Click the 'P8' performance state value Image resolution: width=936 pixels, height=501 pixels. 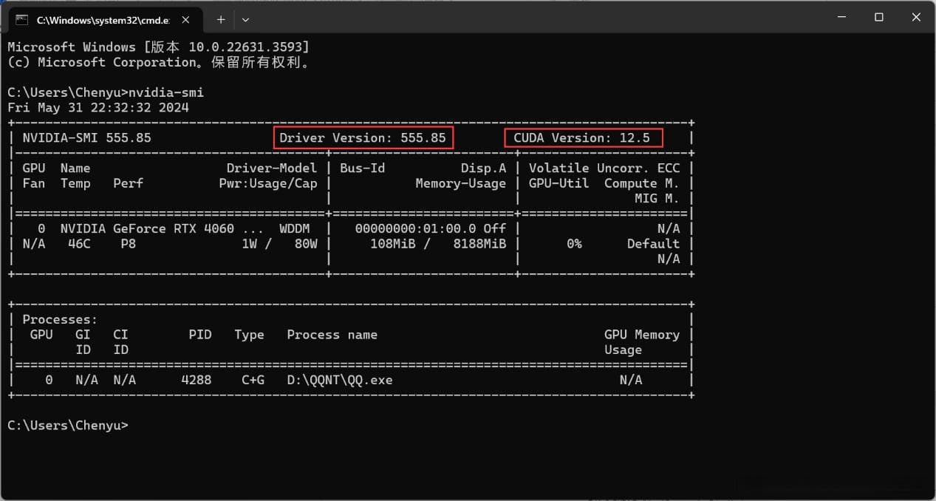coord(128,244)
